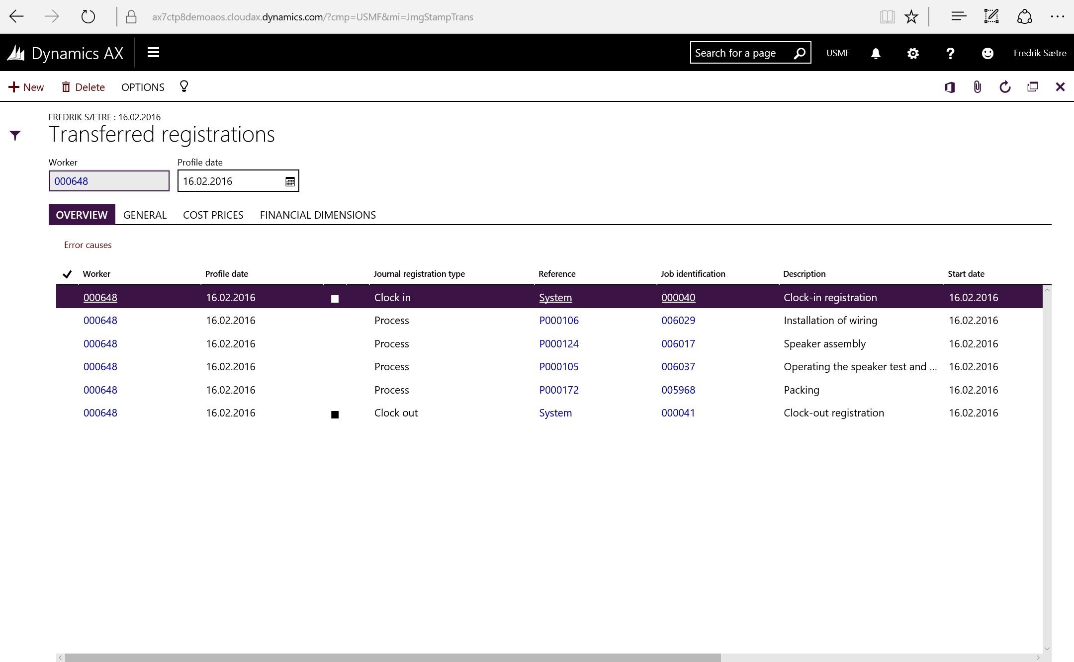Toggle the Clock out row checkbox
The width and height of the screenshot is (1074, 662).
(x=335, y=414)
